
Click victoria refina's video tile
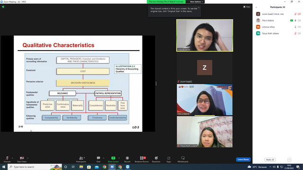click(x=205, y=35)
